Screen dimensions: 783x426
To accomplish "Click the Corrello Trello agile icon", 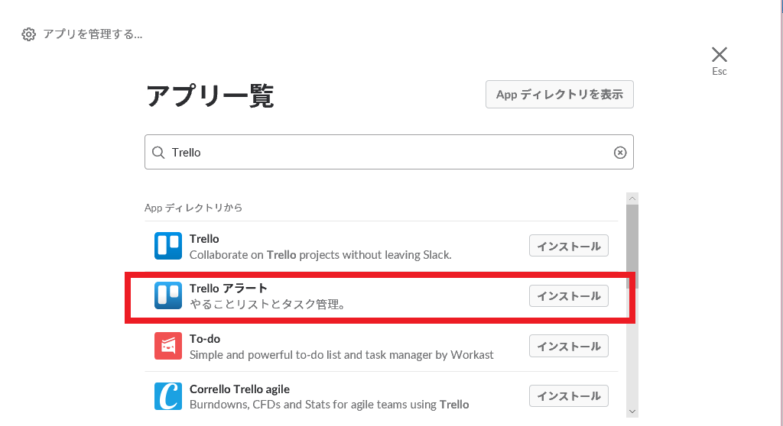I will (x=168, y=396).
